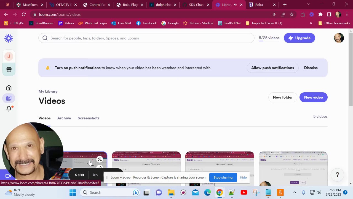This screenshot has width=353, height=199.
Task: Open the help question mark button
Action: [x=337, y=175]
